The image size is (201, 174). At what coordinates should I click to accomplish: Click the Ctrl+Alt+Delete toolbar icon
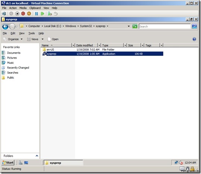4,13
